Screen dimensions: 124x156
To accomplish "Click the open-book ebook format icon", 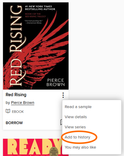I will coord(8,111).
